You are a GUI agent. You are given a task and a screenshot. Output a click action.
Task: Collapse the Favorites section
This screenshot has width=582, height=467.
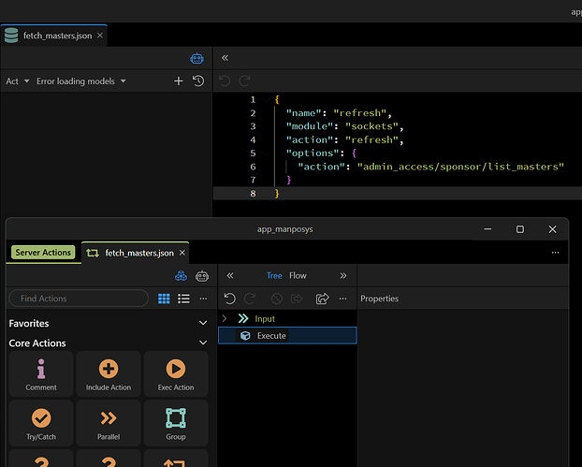pyautogui.click(x=204, y=323)
